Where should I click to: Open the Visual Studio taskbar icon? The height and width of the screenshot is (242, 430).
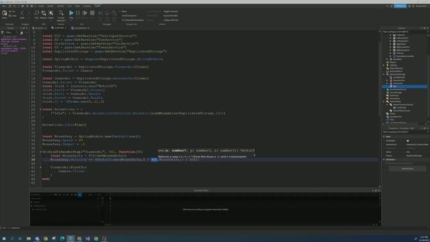88,239
